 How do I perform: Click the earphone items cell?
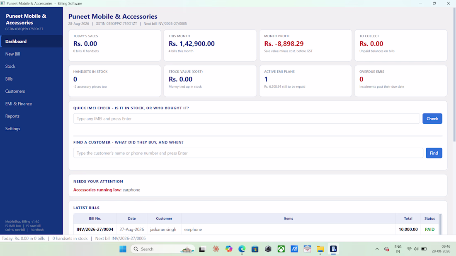(x=288, y=229)
